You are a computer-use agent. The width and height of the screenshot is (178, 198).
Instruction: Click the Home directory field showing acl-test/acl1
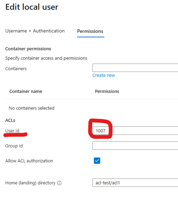tap(135, 183)
